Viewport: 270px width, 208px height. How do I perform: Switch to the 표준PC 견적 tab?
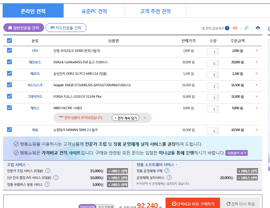point(94,11)
